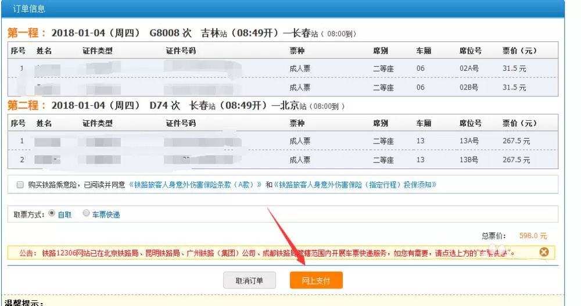Viewport: 581px width, 306px height.
Task: Click the 31.5 元 price for seat 02A
Action: (514, 69)
